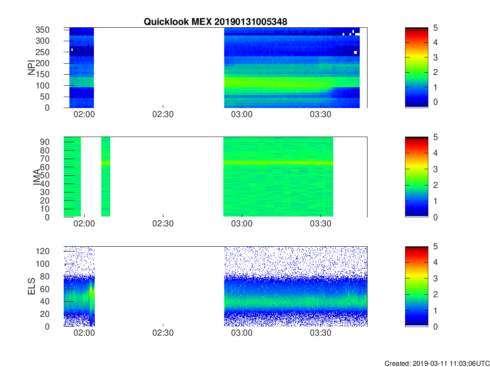Select the IMA y-axis label
The height and width of the screenshot is (367, 490).
(x=38, y=177)
